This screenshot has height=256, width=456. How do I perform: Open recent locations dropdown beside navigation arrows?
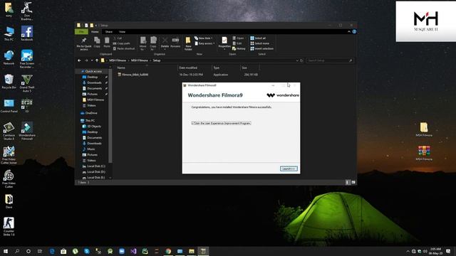click(92, 60)
